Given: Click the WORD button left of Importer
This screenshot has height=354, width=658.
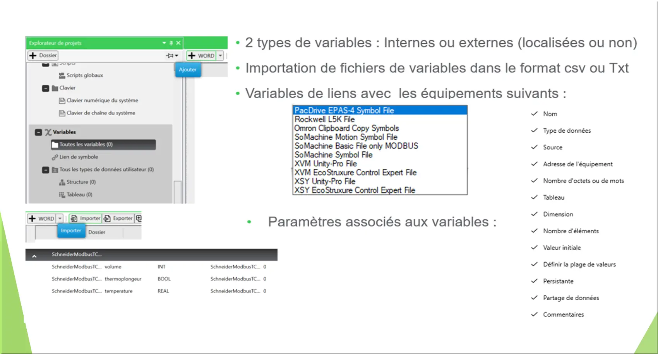Looking at the screenshot, I should (41, 219).
